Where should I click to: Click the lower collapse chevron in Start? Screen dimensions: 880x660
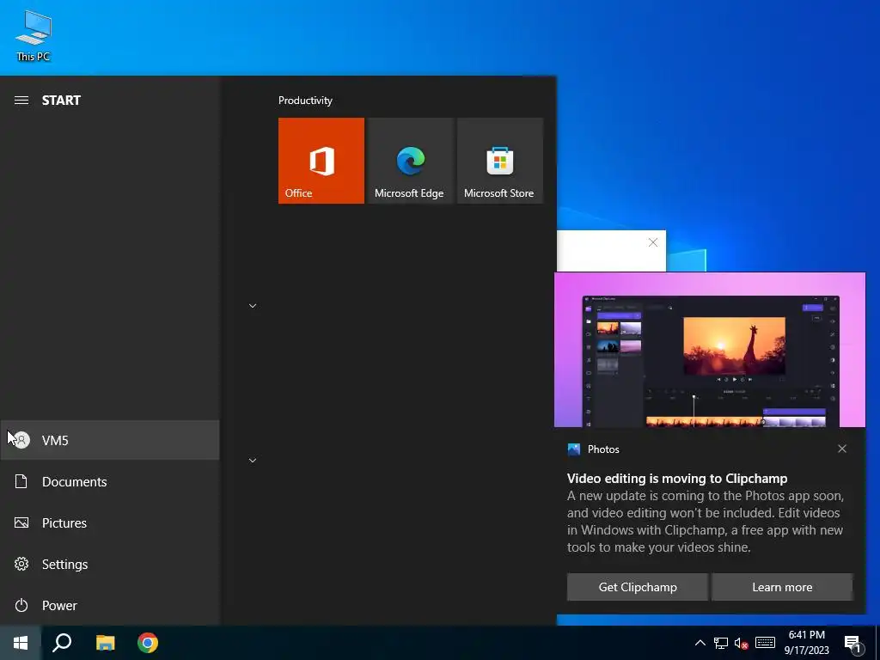(253, 461)
